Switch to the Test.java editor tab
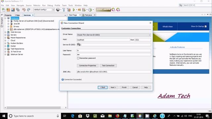The image size is (212, 119). click(x=88, y=15)
